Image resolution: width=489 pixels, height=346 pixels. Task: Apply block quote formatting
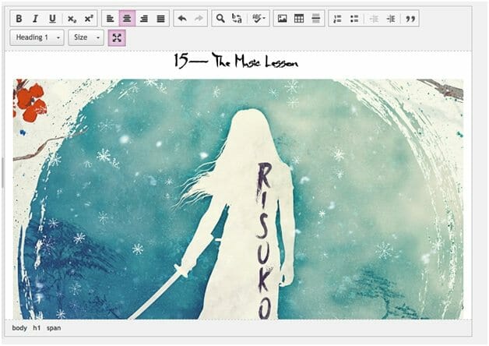click(x=410, y=19)
